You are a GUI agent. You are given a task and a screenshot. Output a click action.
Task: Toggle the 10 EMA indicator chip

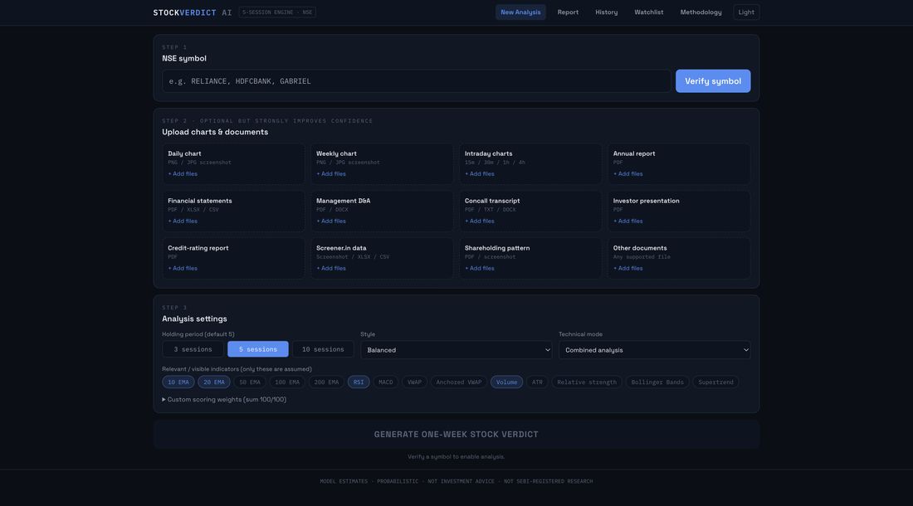178,382
